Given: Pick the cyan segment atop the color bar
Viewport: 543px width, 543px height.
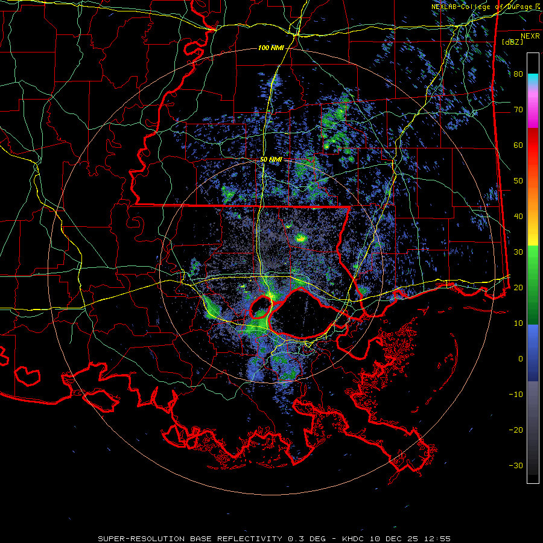Looking at the screenshot, I should click(x=533, y=78).
